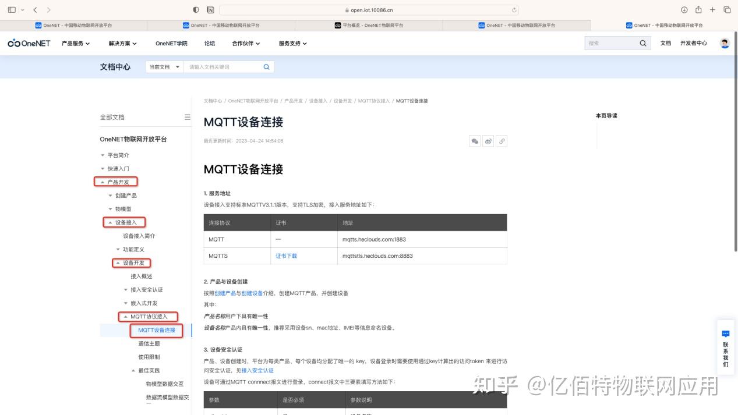Share the article via WeChat icon
Screen dimensions: 738x415
(474, 141)
